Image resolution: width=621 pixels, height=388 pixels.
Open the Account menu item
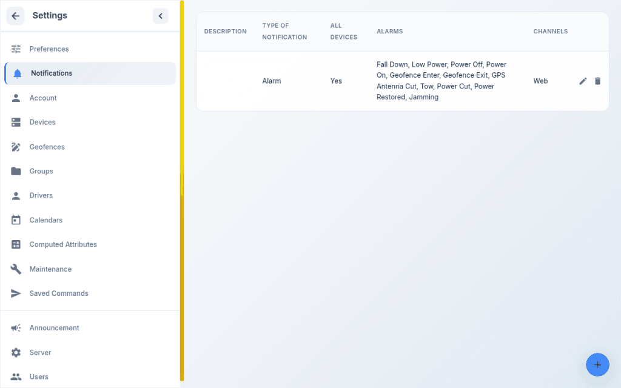[x=90, y=98]
